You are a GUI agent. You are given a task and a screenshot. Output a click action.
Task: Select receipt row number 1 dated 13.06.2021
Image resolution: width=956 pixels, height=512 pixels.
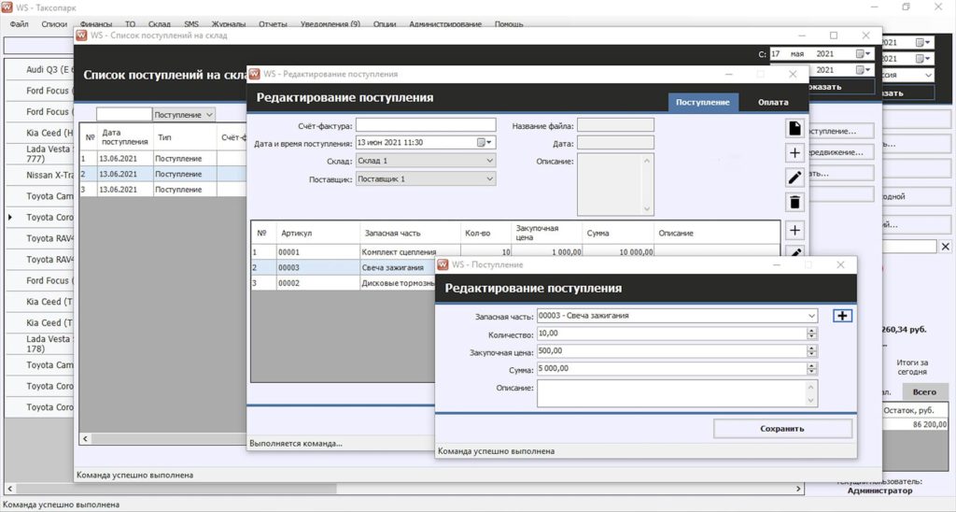162,158
